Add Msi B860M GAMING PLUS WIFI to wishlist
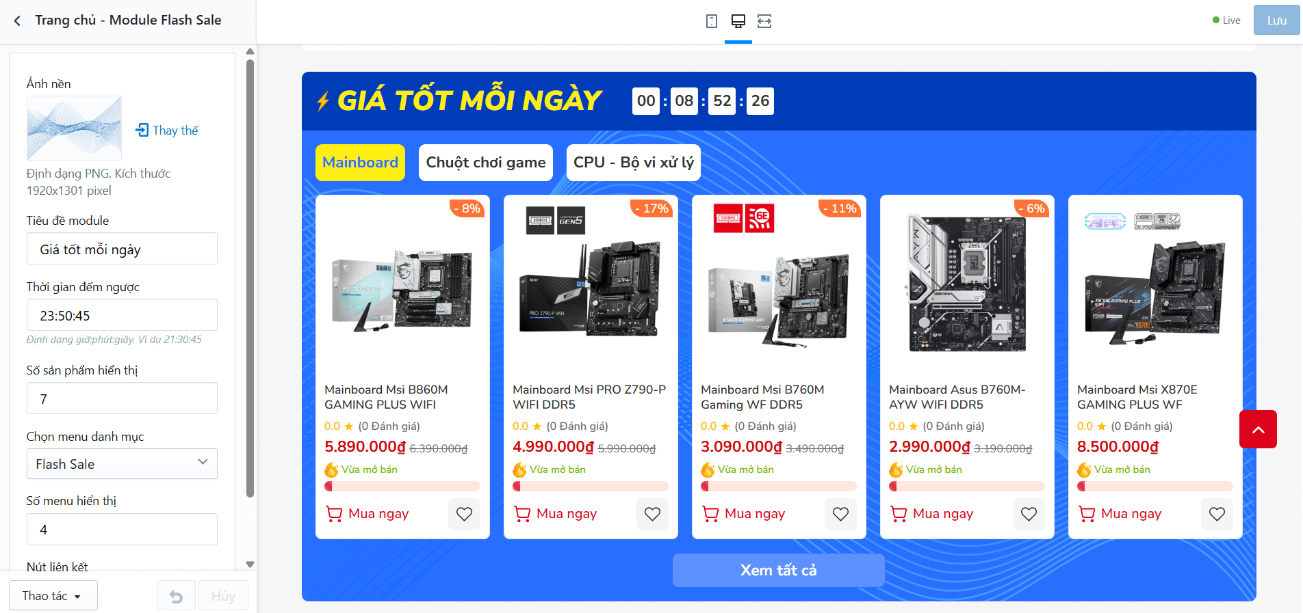 (464, 514)
